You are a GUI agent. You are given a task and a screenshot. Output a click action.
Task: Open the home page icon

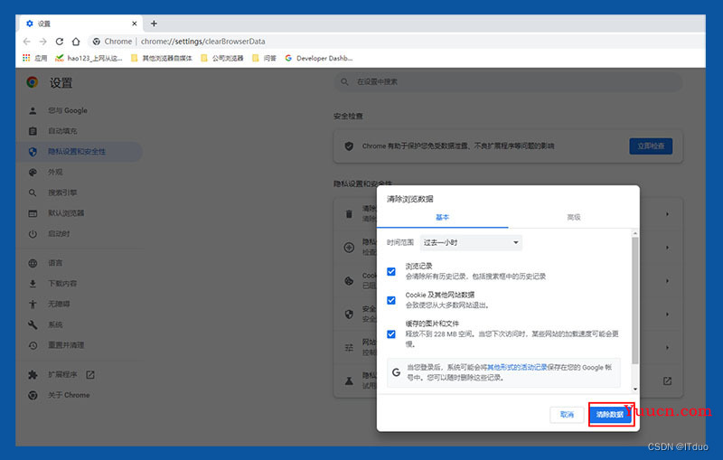tap(76, 42)
